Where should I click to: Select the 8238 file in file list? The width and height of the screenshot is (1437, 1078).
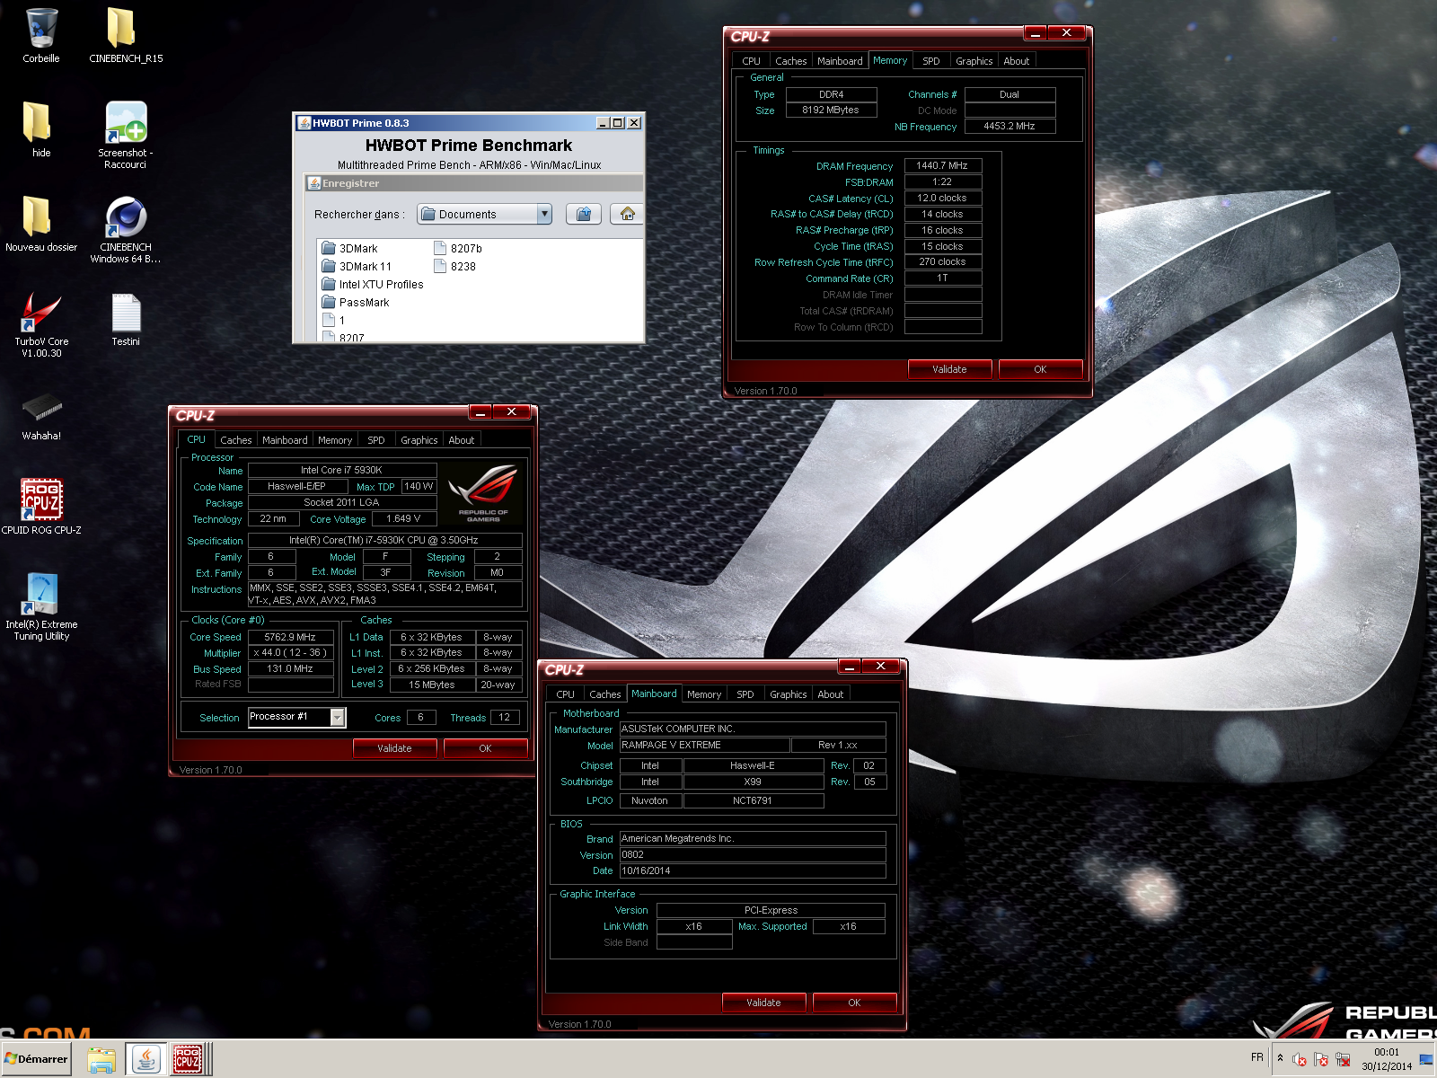455,267
